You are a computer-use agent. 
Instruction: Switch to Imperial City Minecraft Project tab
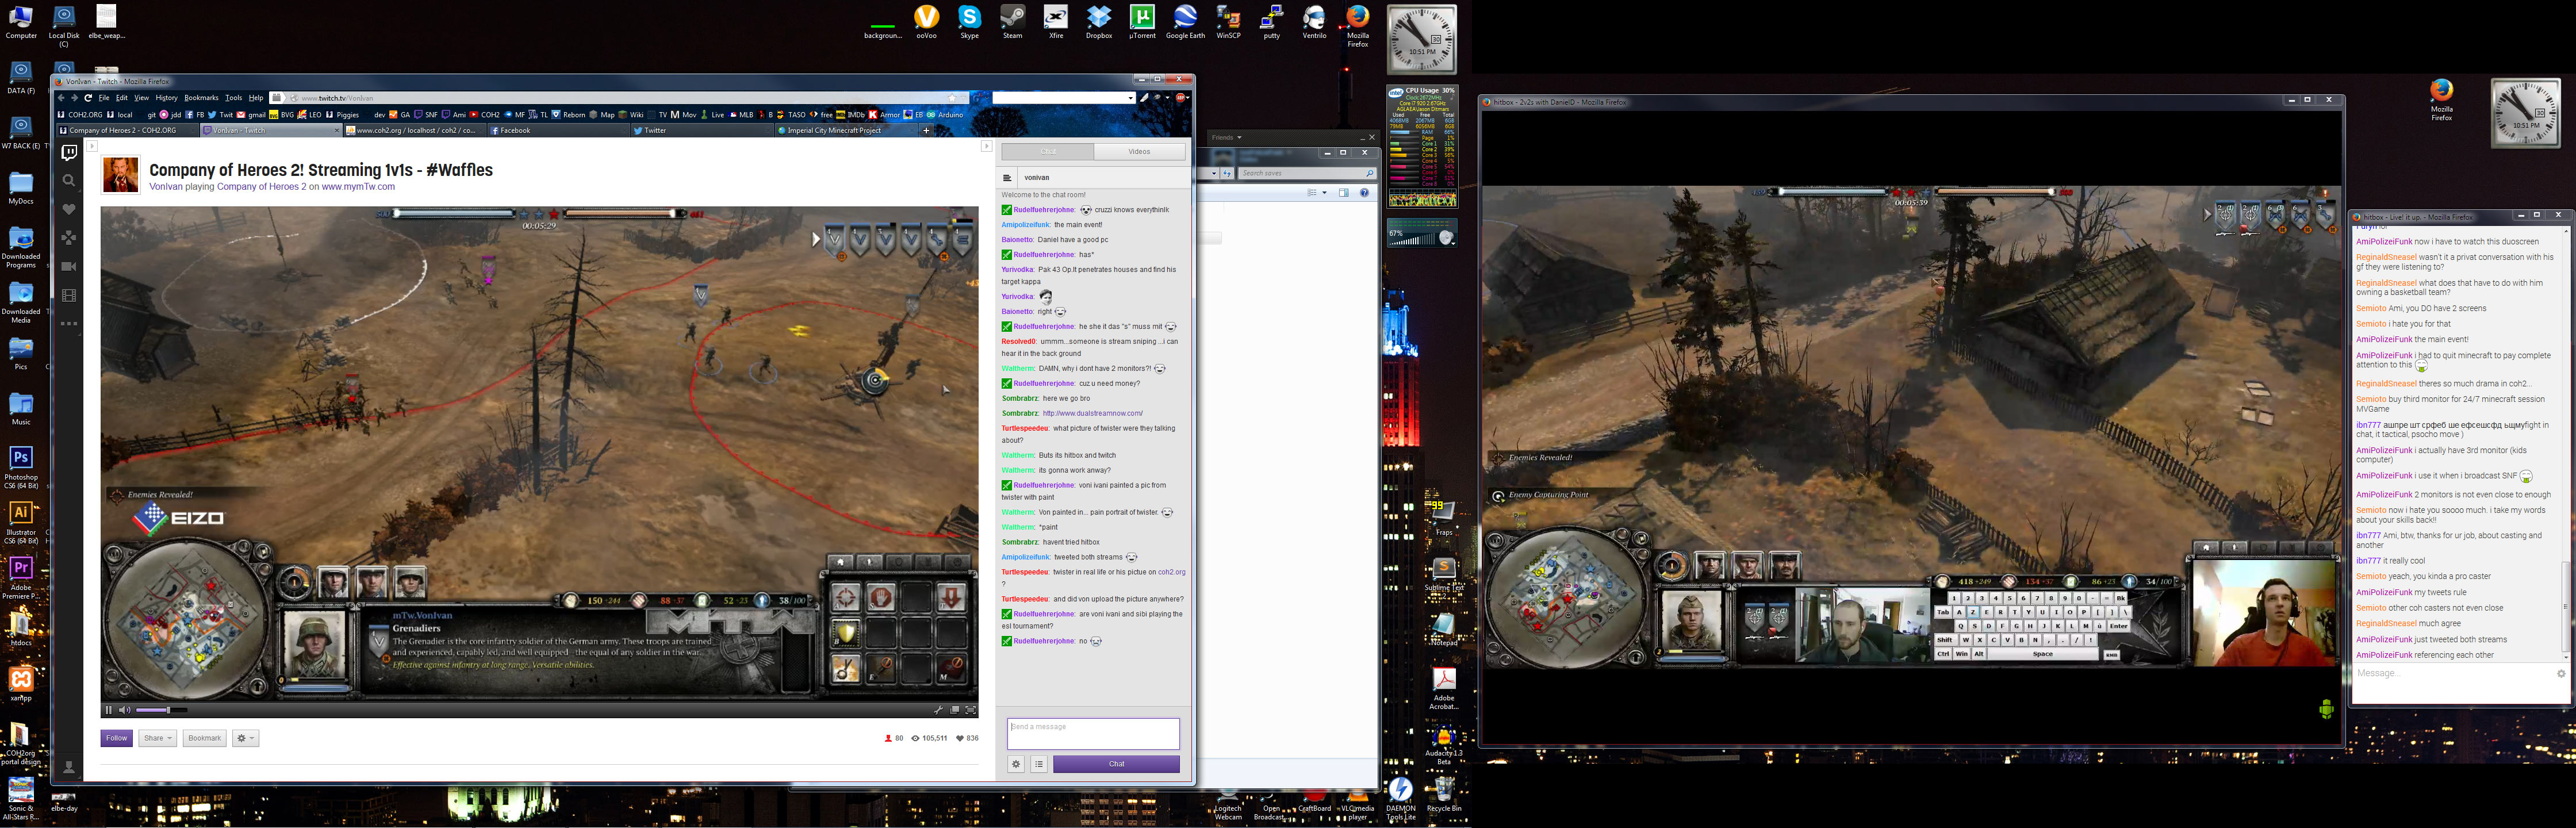click(x=845, y=130)
